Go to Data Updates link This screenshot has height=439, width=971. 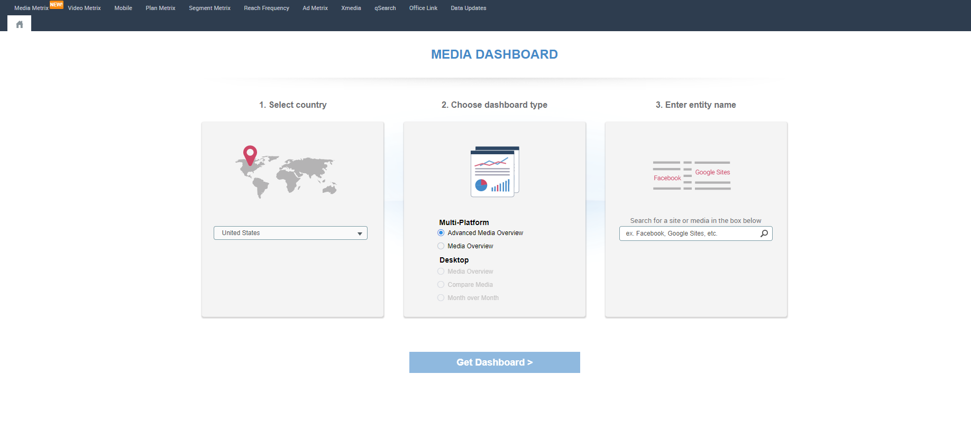(x=468, y=8)
